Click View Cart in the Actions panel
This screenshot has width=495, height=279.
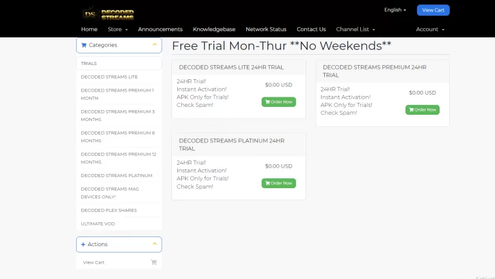click(x=119, y=262)
